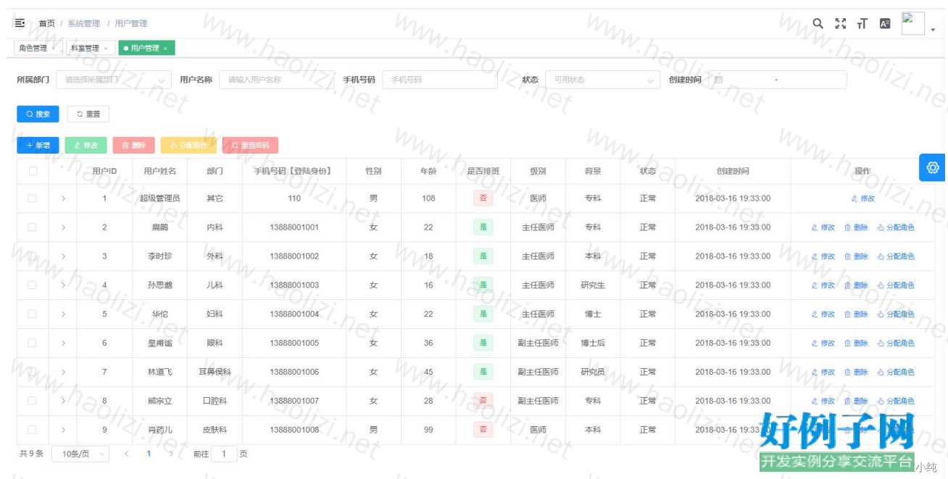Switch to the 科室管理 tab
The height and width of the screenshot is (479, 948).
[84, 49]
